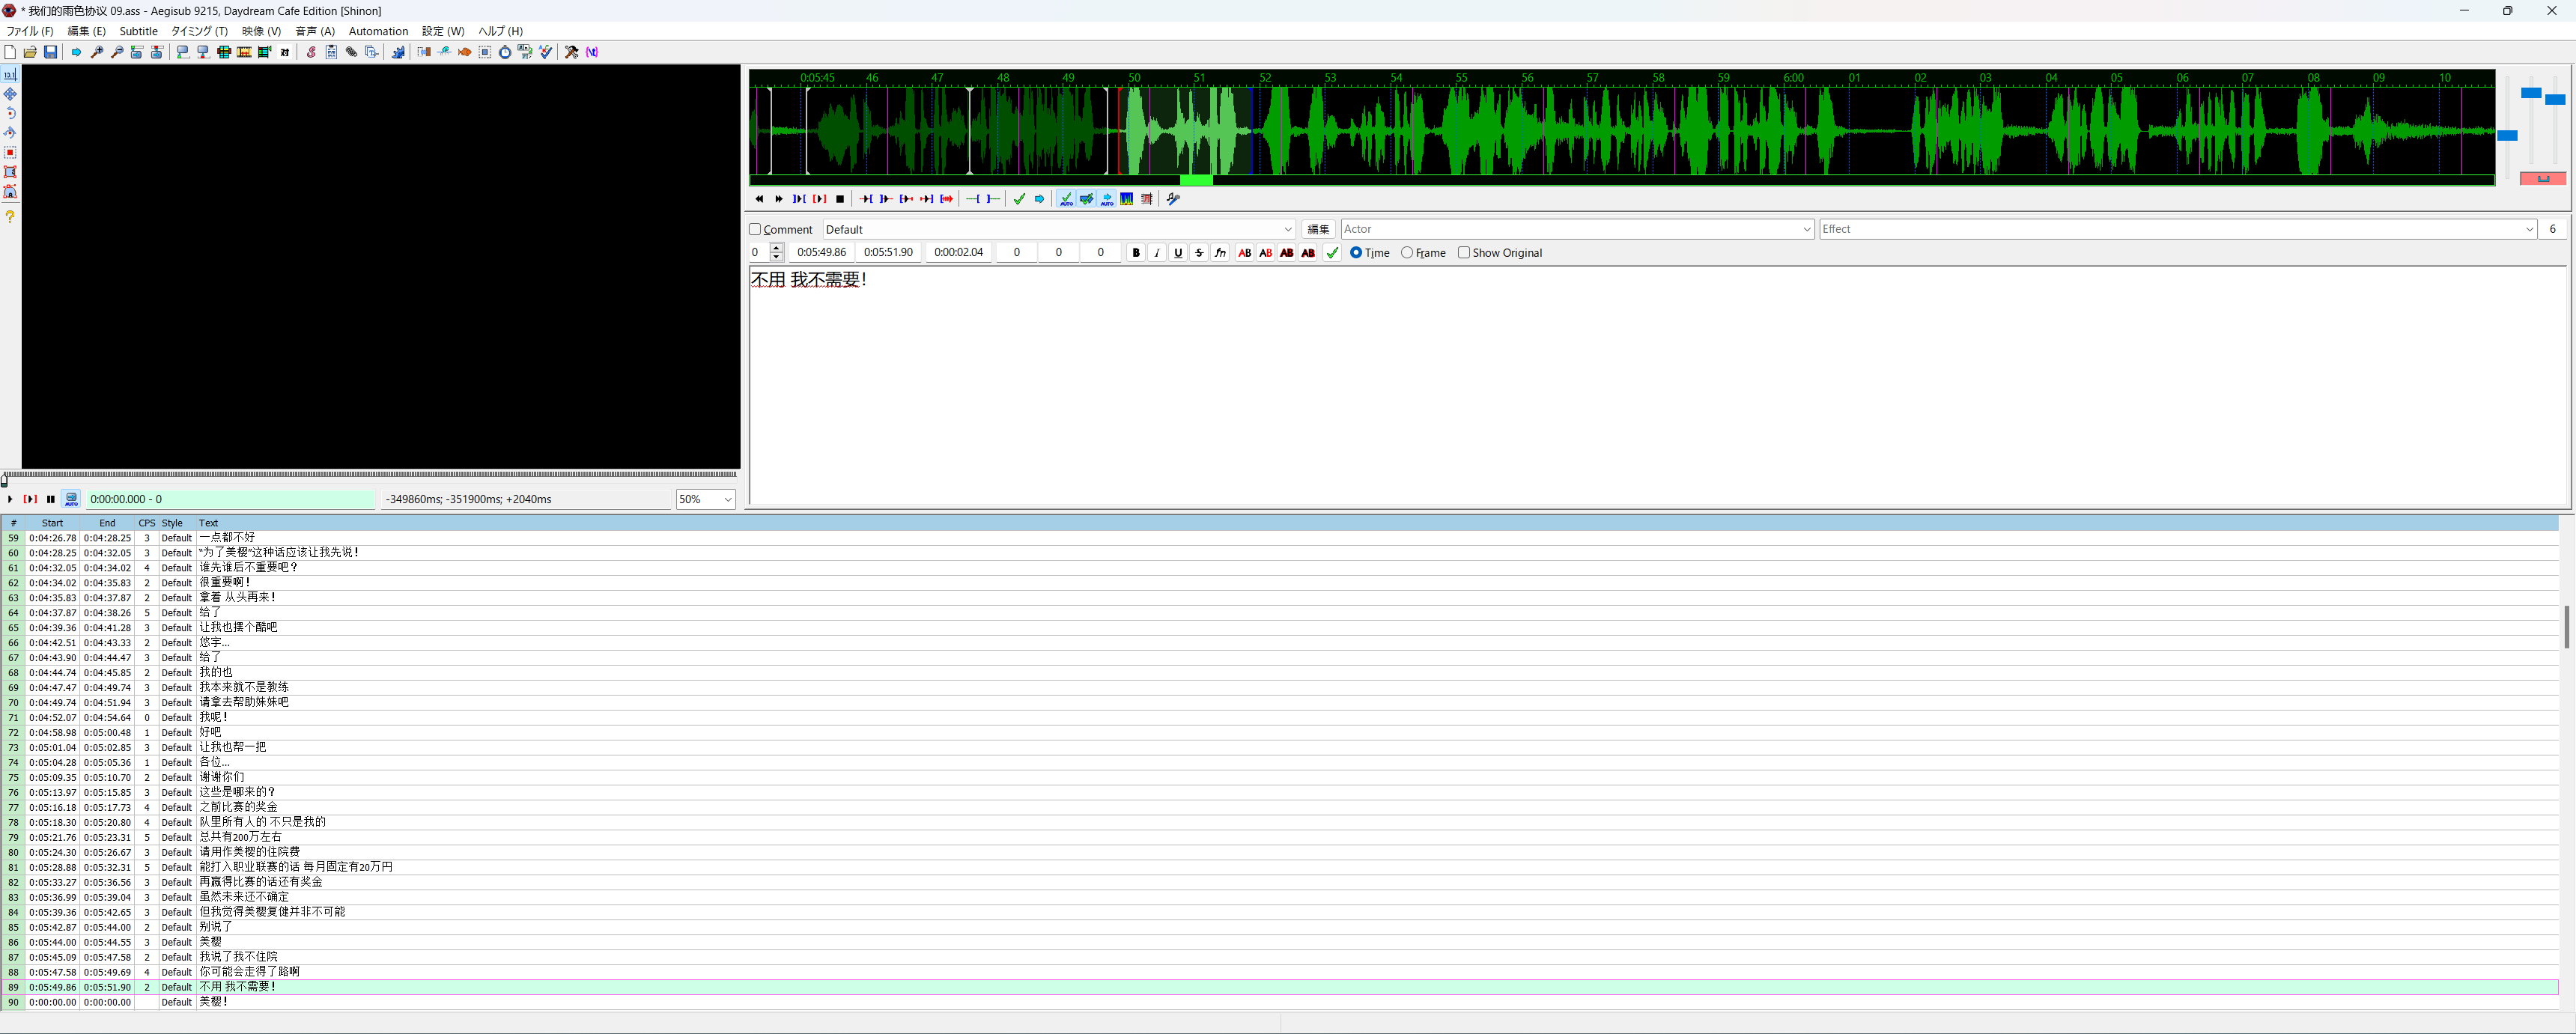Create a new subtitle file
The width and height of the screenshot is (2576, 1034).
tap(10, 52)
